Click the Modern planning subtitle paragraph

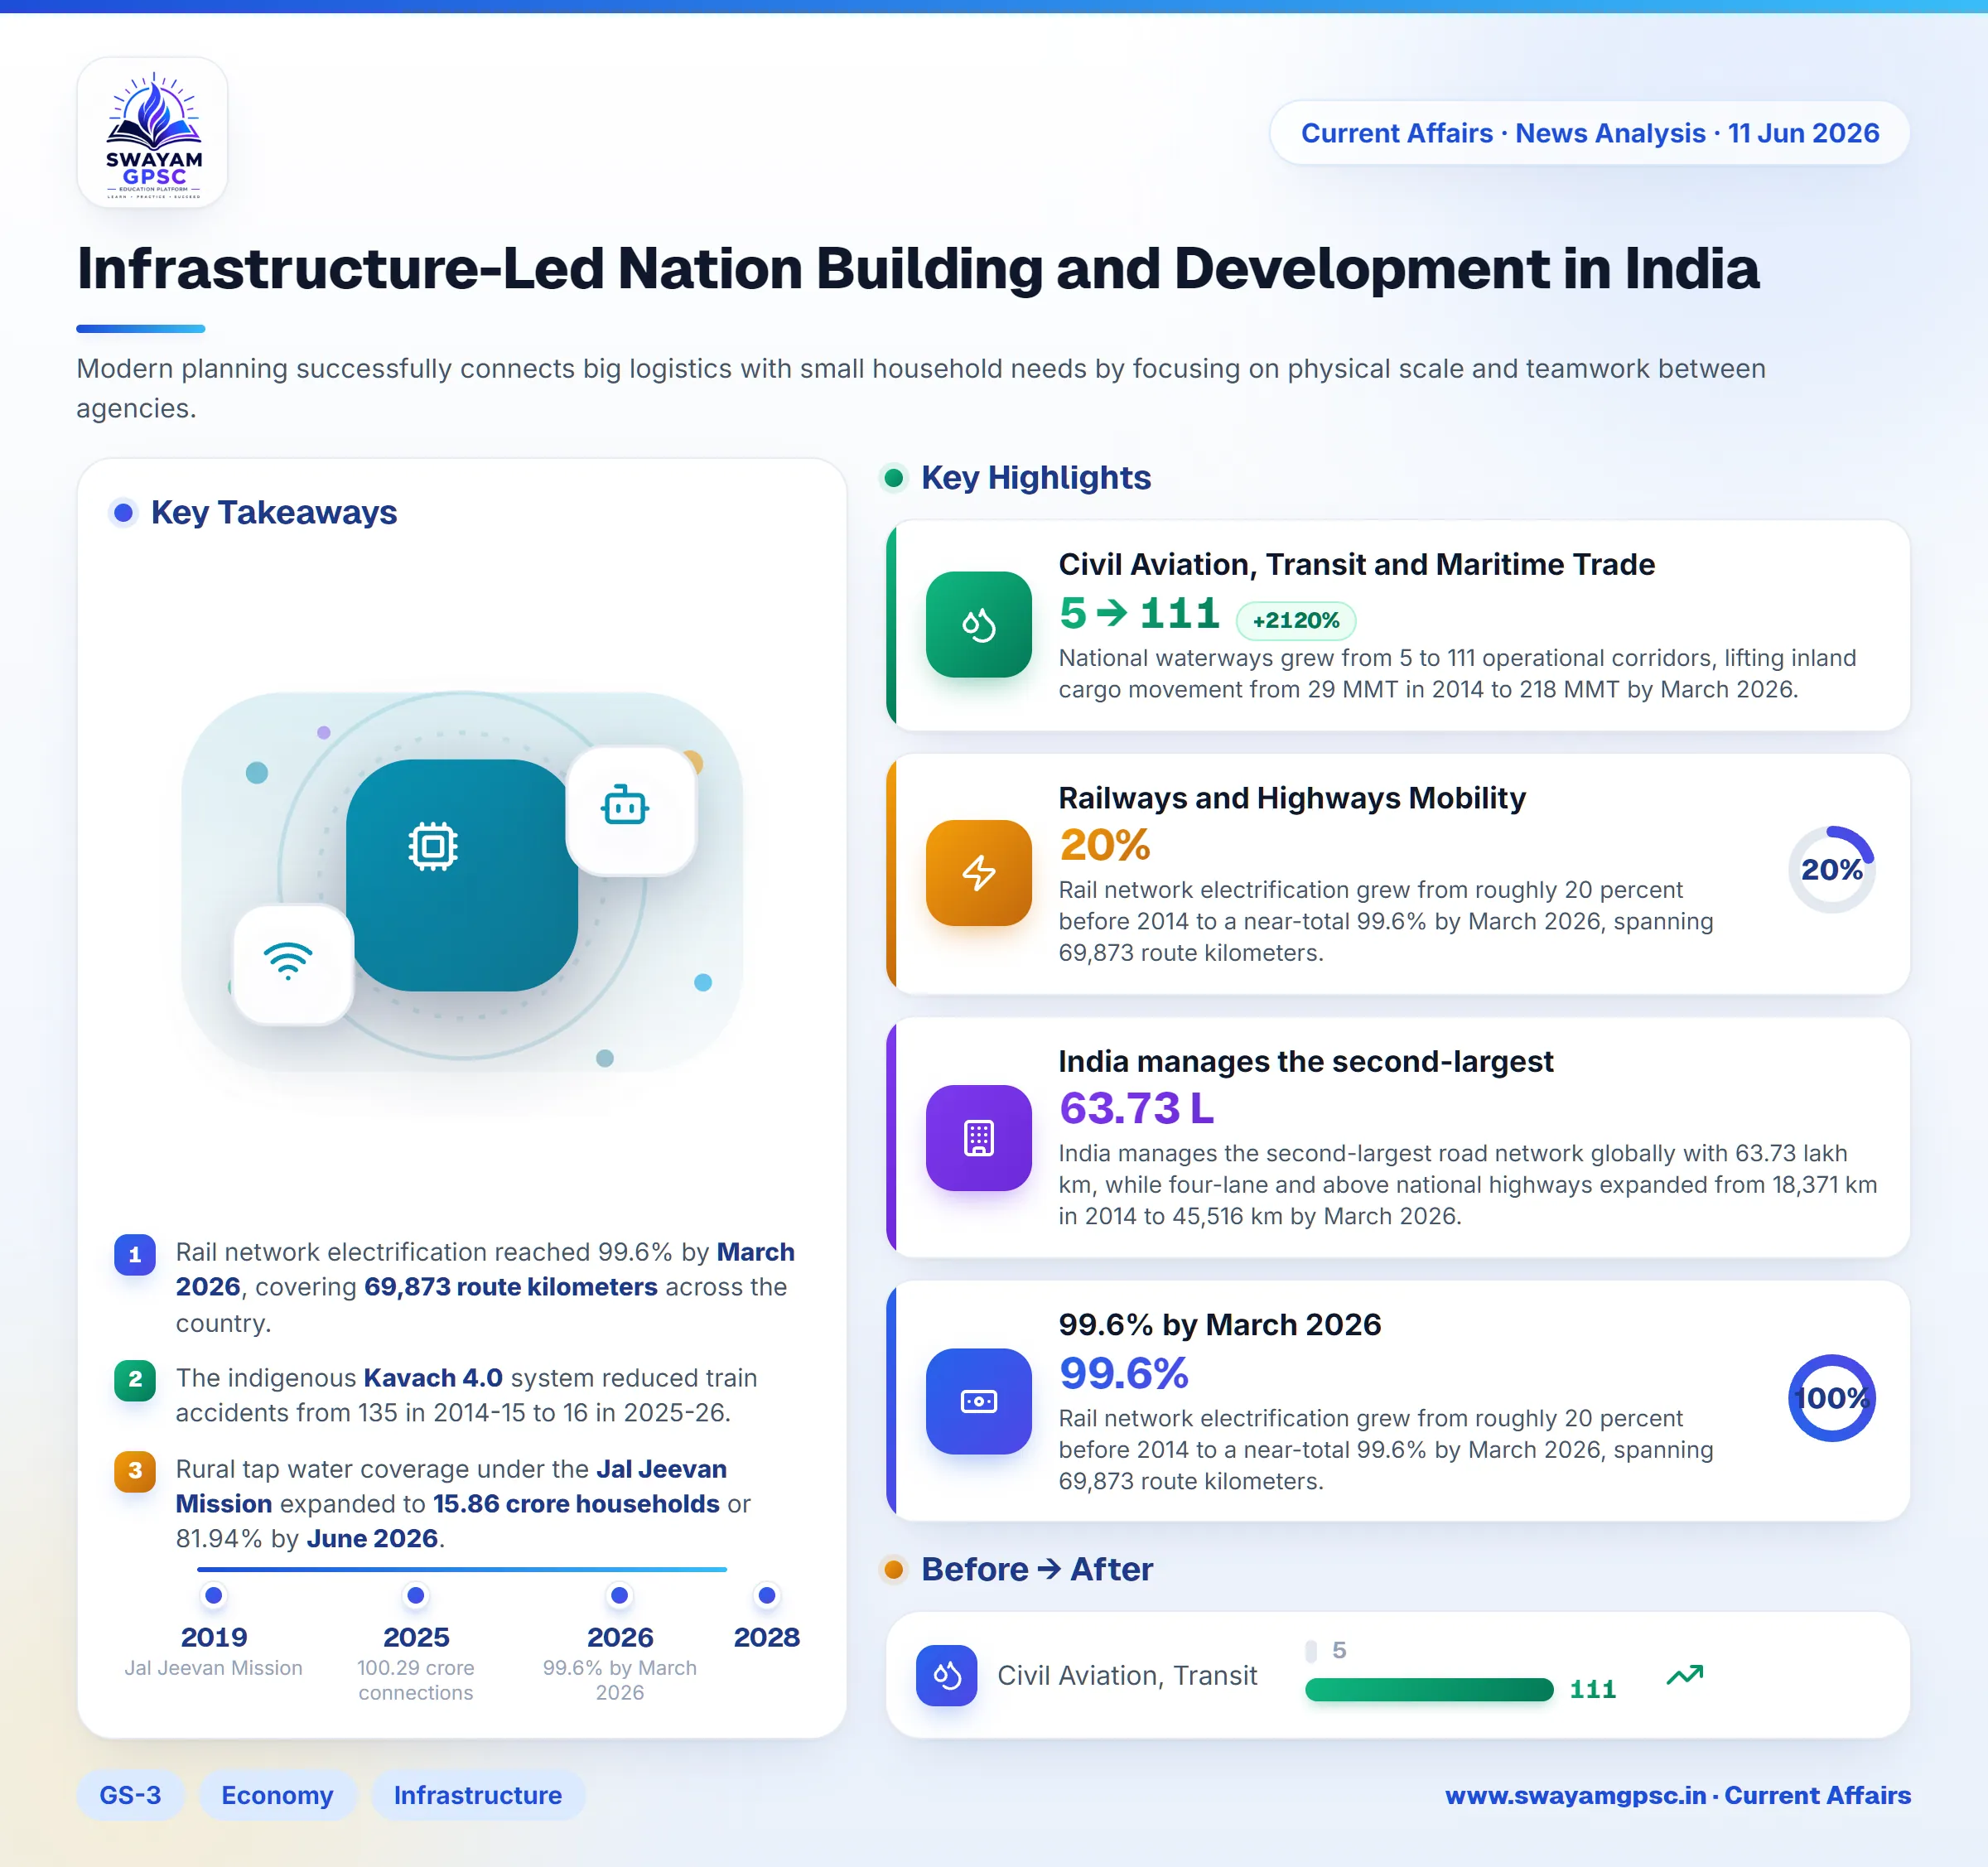921,388
